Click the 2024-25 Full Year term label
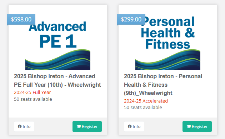The width and height of the screenshot is (225, 139). click(32, 92)
